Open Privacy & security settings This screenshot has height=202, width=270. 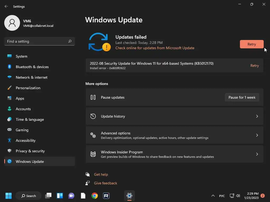click(40, 151)
